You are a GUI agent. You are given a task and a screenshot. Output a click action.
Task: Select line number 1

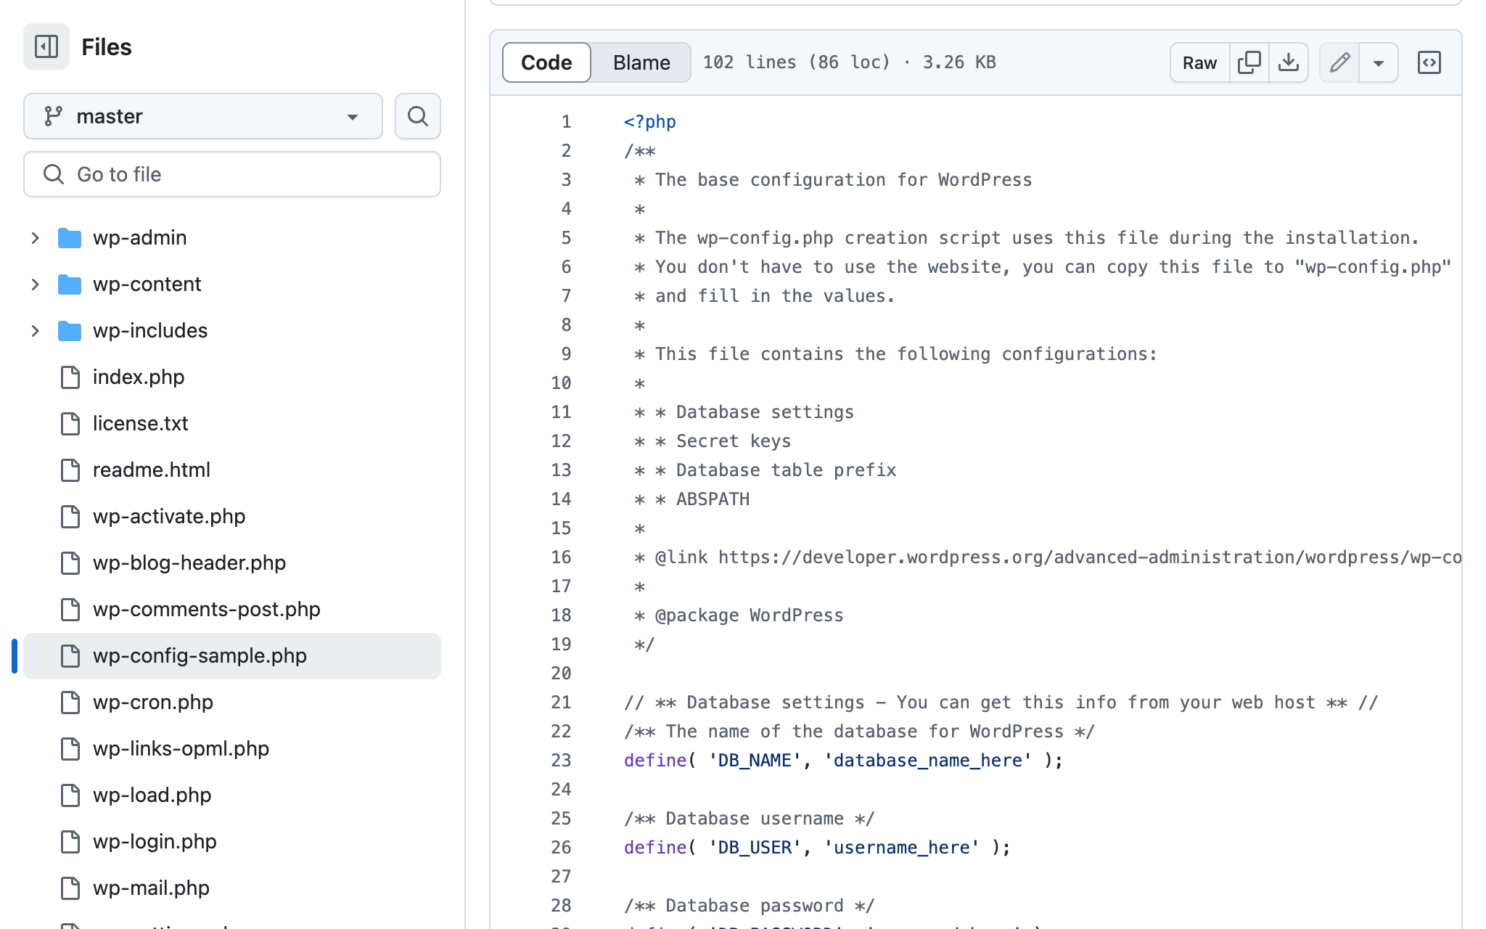(566, 122)
